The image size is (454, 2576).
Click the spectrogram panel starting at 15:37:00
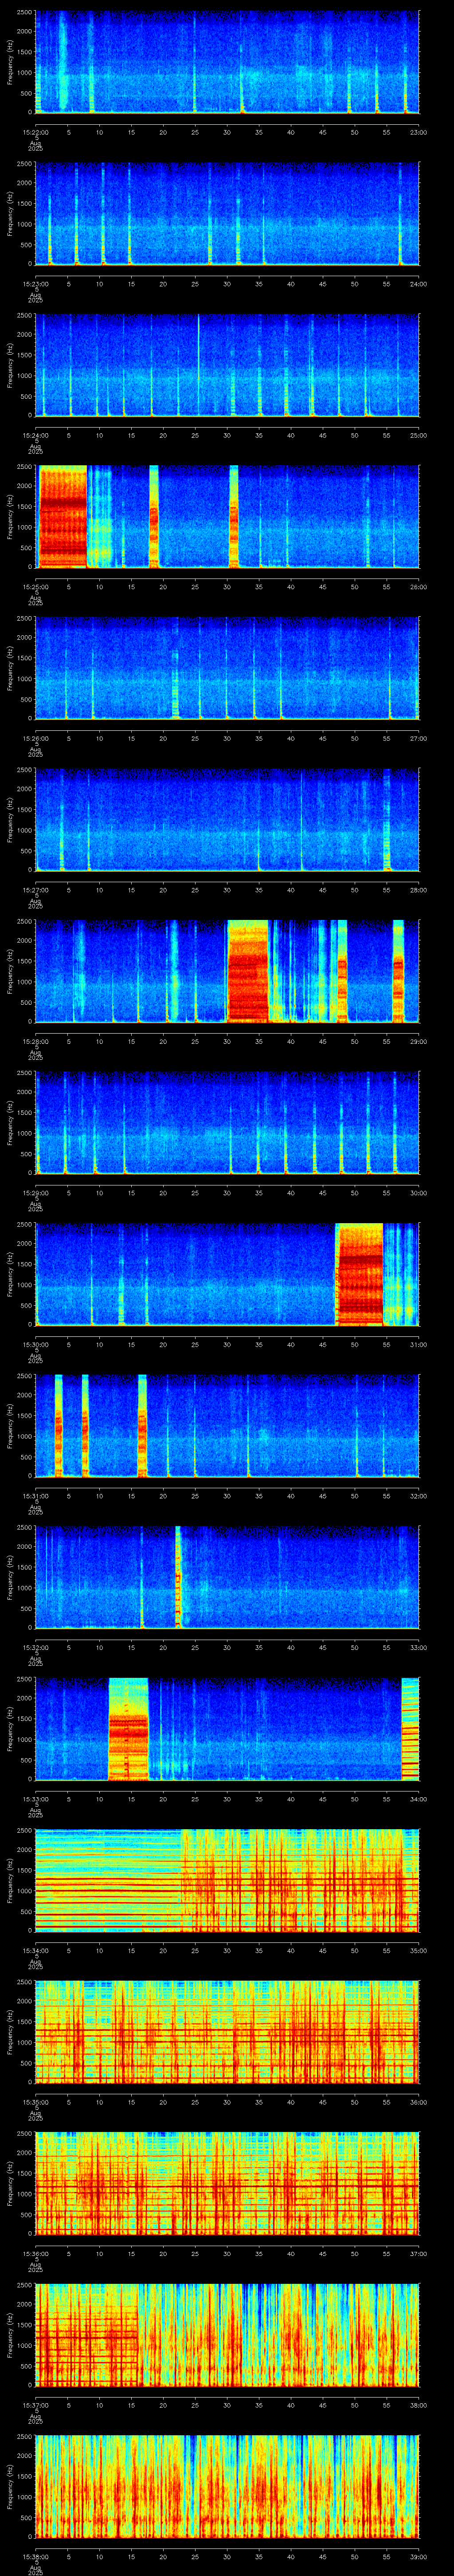227,2335
